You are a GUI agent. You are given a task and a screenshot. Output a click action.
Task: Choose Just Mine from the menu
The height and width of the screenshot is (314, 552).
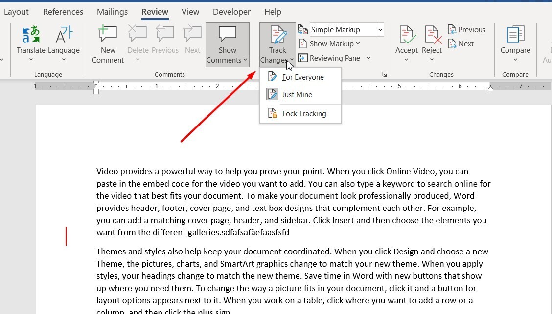297,95
